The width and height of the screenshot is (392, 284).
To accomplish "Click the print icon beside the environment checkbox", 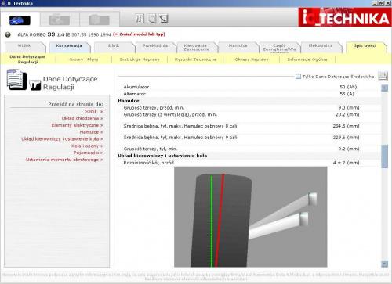I will coord(383,76).
